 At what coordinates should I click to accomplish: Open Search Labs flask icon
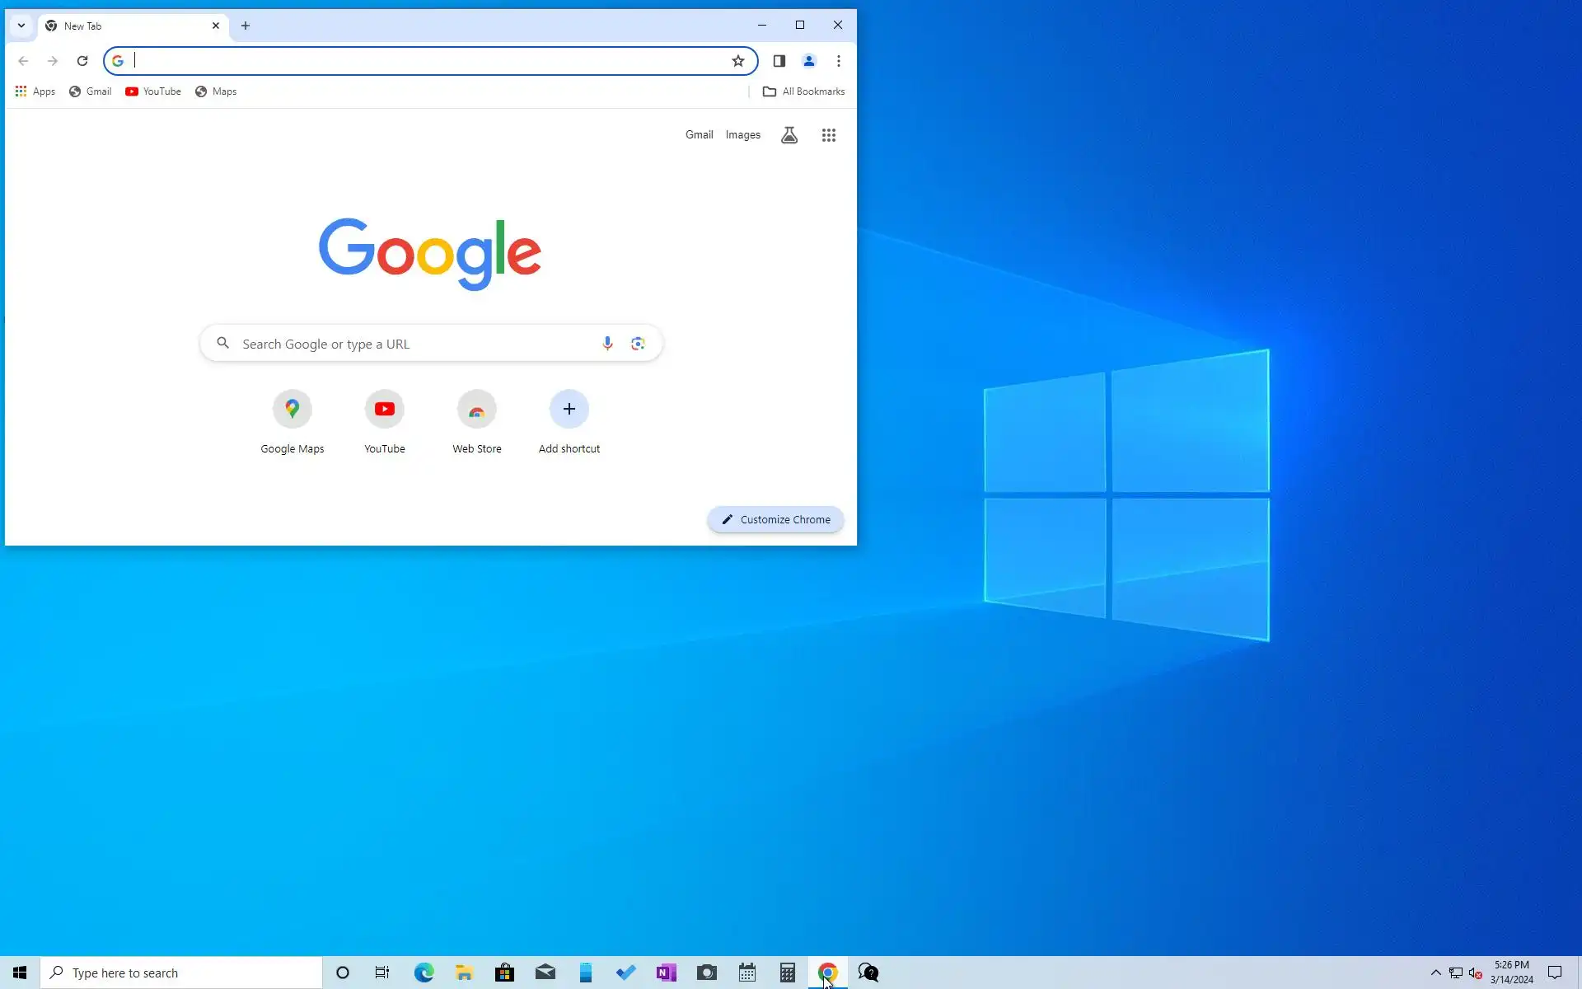point(789,135)
